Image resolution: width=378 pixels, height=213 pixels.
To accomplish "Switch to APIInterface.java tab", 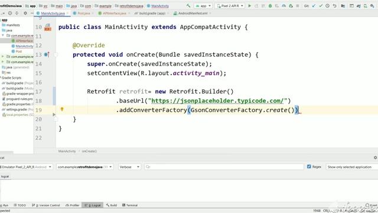I will 114,13.
